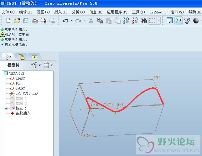202x156 pixels.
Task: Select the RIGHT datum plane in tree
Action: (x=17, y=78)
